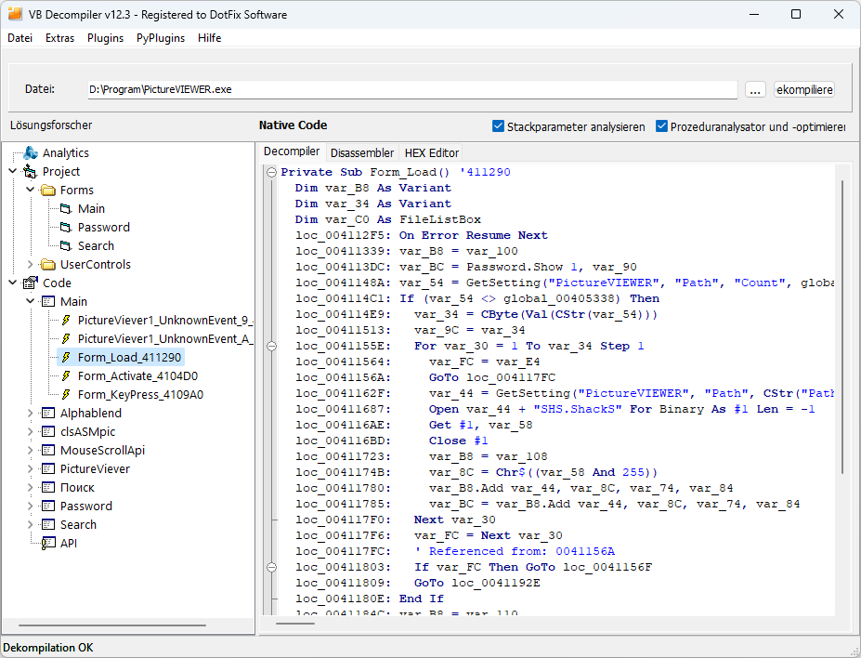This screenshot has height=658, width=861.
Task: Click the lightning icon beside PictureViever1_UnknownEvent_A
Action: click(66, 339)
